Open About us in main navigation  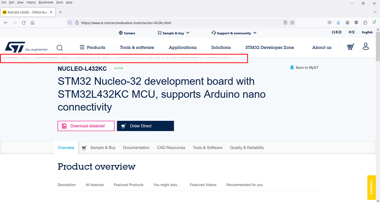[321, 47]
